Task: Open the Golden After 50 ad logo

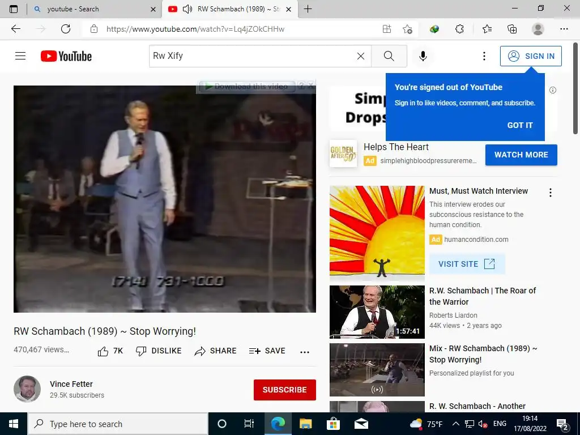Action: coord(343,153)
